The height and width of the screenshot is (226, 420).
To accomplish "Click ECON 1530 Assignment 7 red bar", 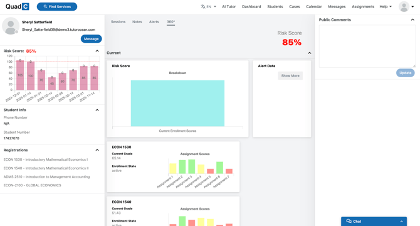I will [x=229, y=171].
